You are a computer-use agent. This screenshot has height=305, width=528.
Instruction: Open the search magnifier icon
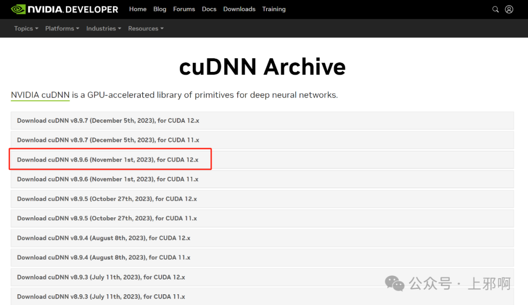495,9
